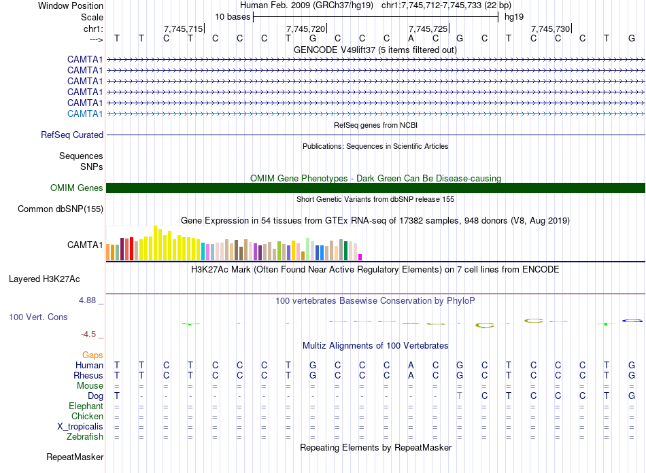Click the Multiz Alignments of 100 Vertebrates title
646x473 pixels.
375,346
